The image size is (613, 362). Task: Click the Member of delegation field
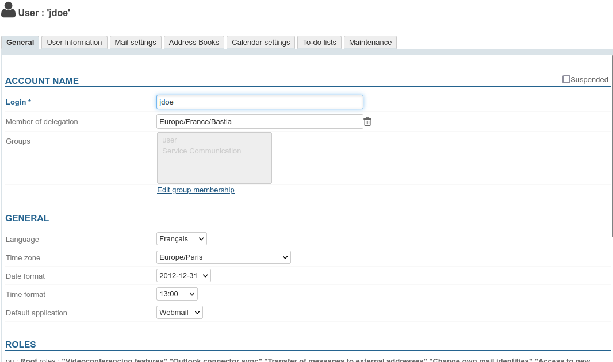click(259, 121)
